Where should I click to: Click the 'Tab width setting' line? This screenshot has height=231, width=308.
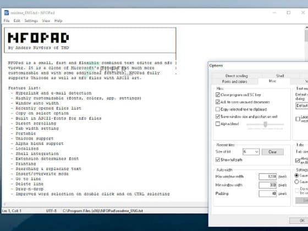(x=37, y=128)
